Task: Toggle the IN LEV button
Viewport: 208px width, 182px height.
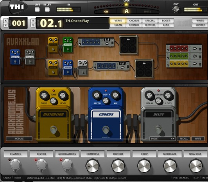Action: pyautogui.click(x=47, y=9)
